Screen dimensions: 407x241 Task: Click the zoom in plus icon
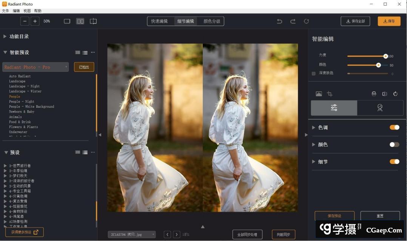click(x=35, y=21)
